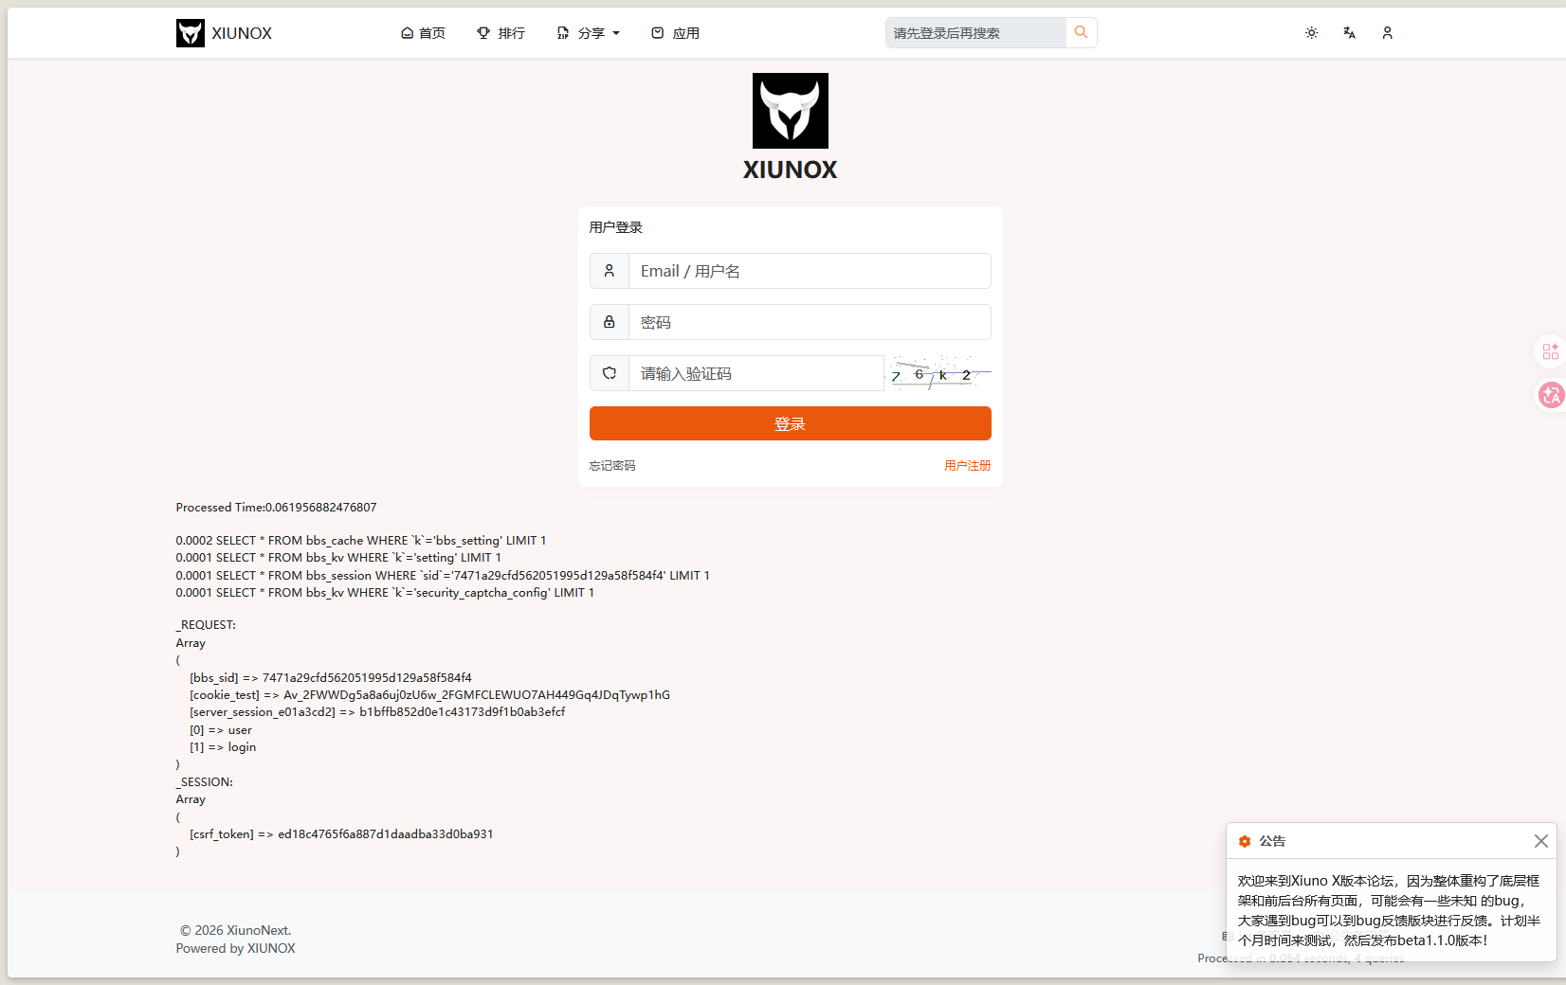Click the _SESSION: debug heading
1566x985 pixels.
click(x=204, y=782)
